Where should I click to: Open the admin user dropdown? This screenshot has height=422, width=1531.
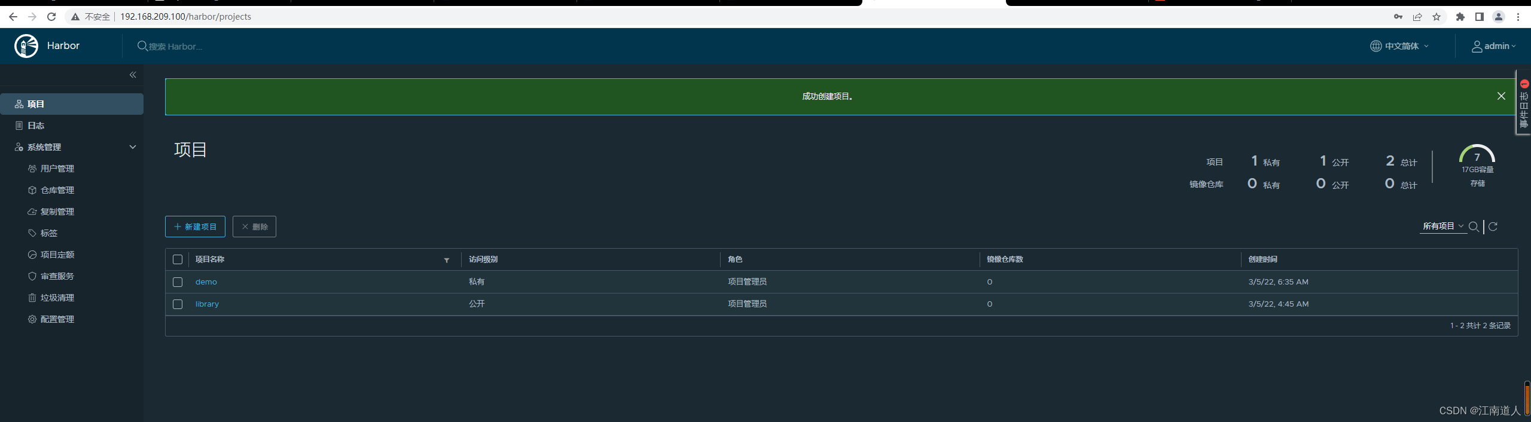click(x=1494, y=46)
